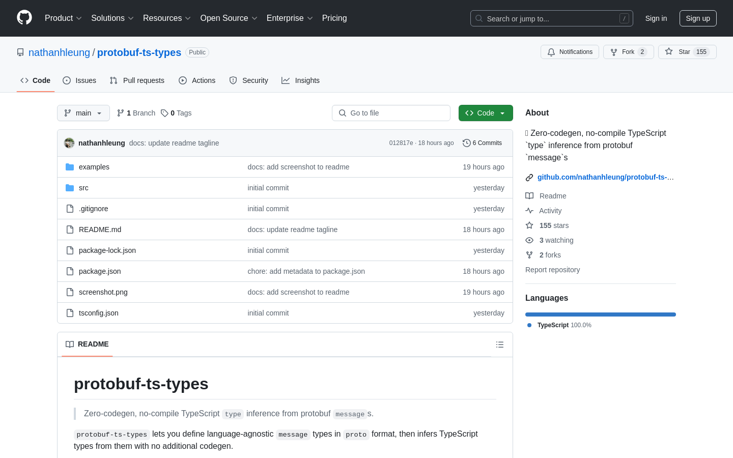Click the examples folder icon

[x=70, y=167]
